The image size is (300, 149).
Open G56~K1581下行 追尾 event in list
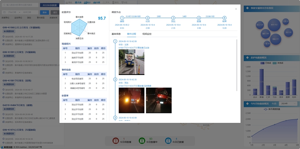tap(16, 80)
